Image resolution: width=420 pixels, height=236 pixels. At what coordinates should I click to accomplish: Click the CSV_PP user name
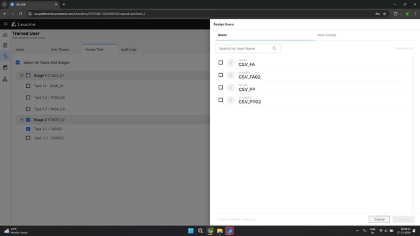tap(247, 90)
